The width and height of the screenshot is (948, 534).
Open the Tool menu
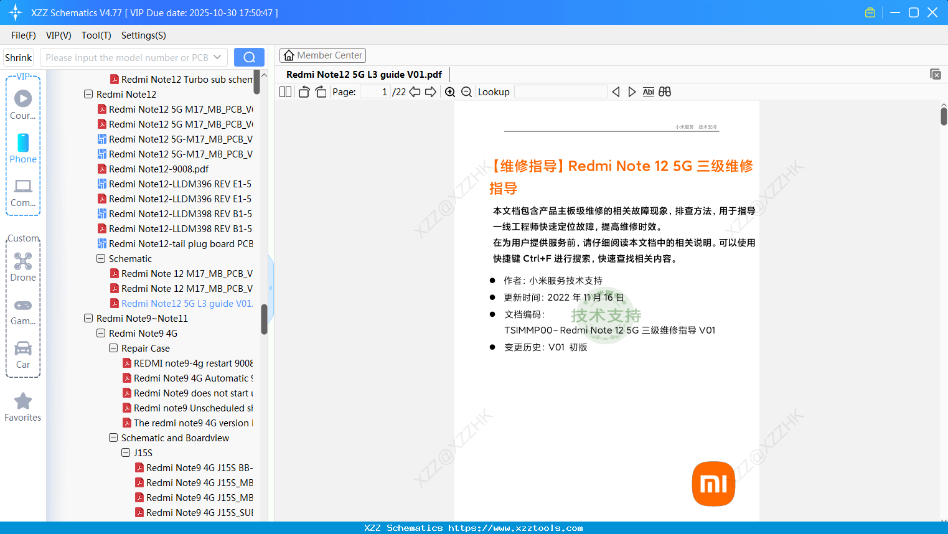(96, 35)
